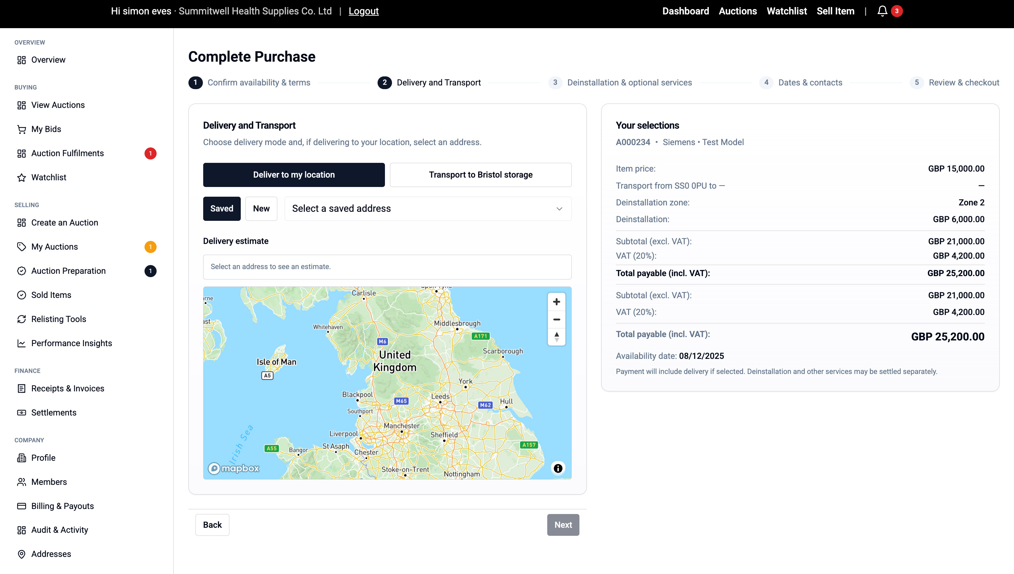
Task: Click the Back button
Action: point(212,525)
